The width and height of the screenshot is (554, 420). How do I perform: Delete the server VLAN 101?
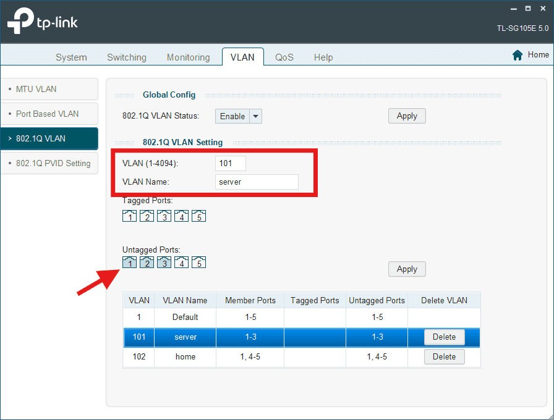pyautogui.click(x=444, y=337)
